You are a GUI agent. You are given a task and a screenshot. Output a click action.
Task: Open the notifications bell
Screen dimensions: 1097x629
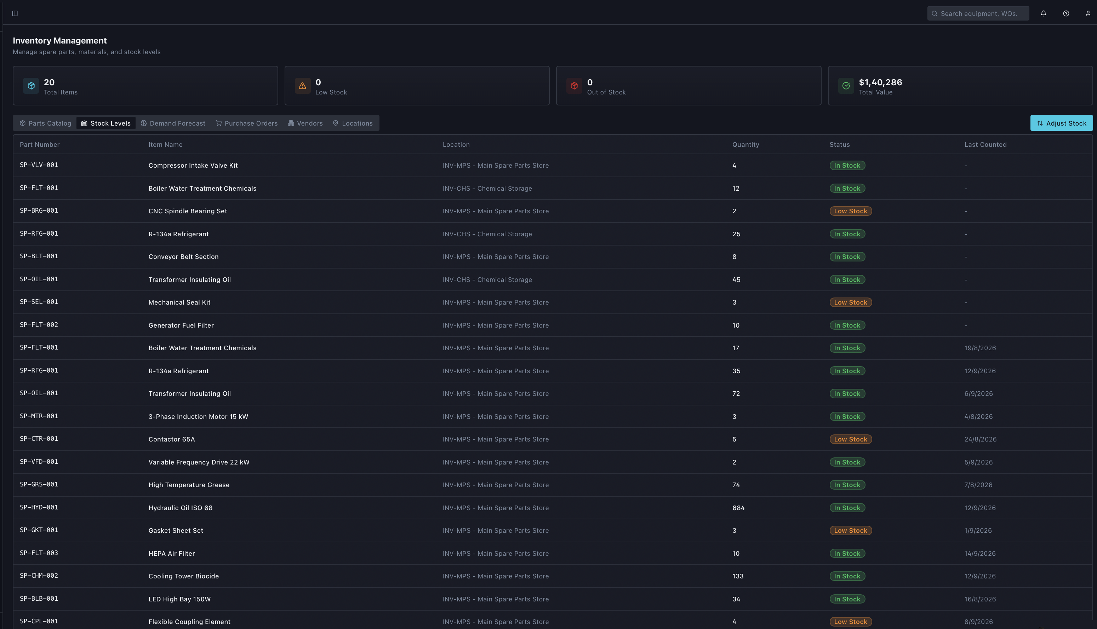coord(1044,13)
